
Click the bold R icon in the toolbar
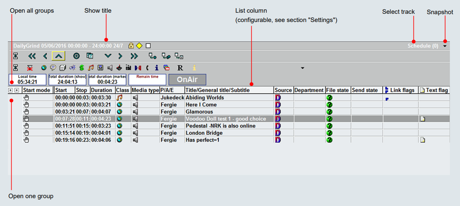point(180,68)
